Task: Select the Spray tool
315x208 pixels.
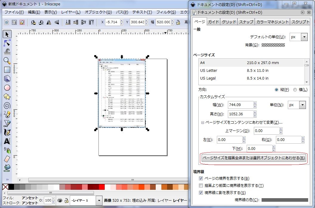Action: pyautogui.click(x=7, y=150)
